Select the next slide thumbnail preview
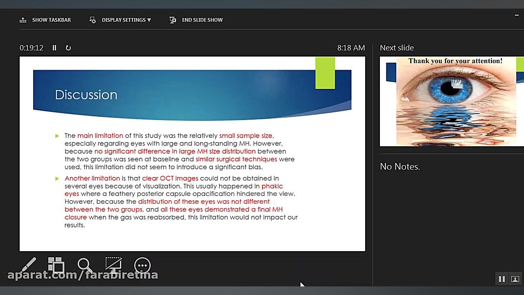The image size is (524, 295). [x=452, y=102]
